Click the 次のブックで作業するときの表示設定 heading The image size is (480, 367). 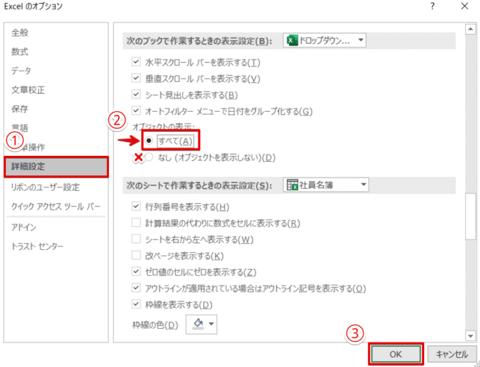(199, 41)
